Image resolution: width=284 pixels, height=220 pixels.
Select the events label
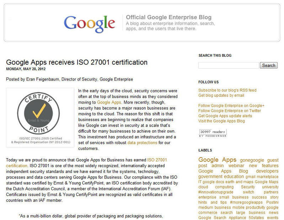point(272,218)
